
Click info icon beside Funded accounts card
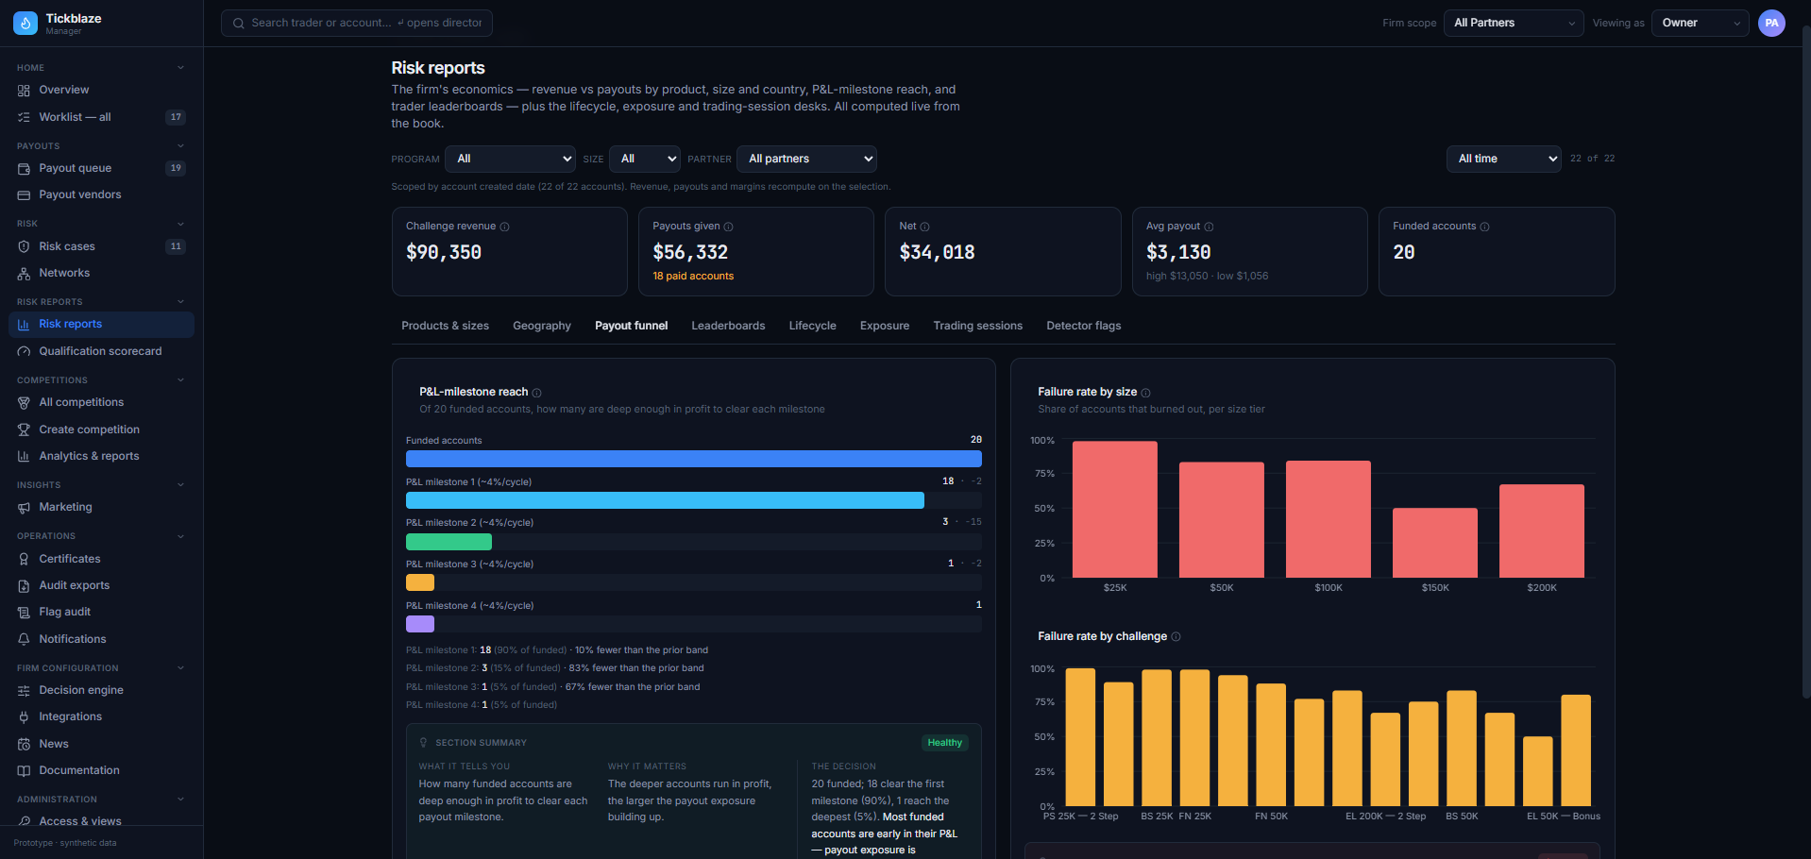pos(1484,227)
